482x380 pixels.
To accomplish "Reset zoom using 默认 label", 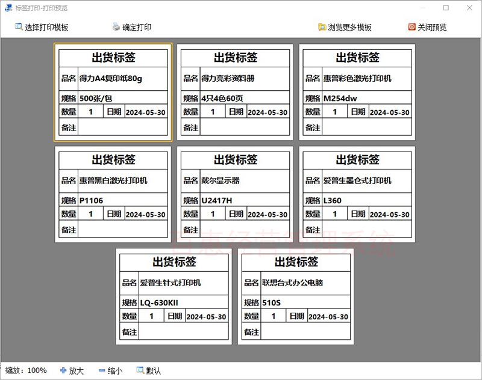I will [x=154, y=371].
